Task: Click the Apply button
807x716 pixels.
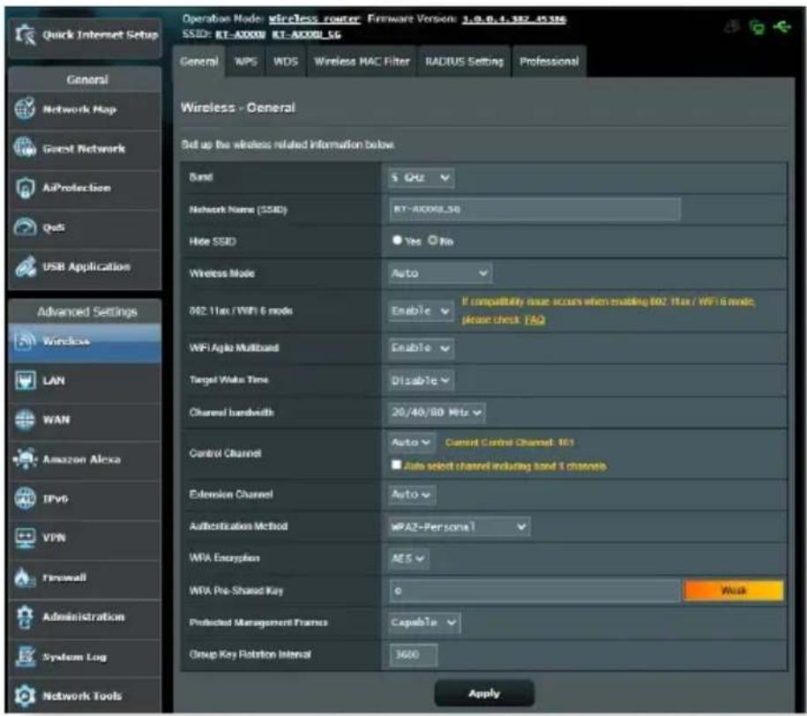Action: [x=484, y=693]
